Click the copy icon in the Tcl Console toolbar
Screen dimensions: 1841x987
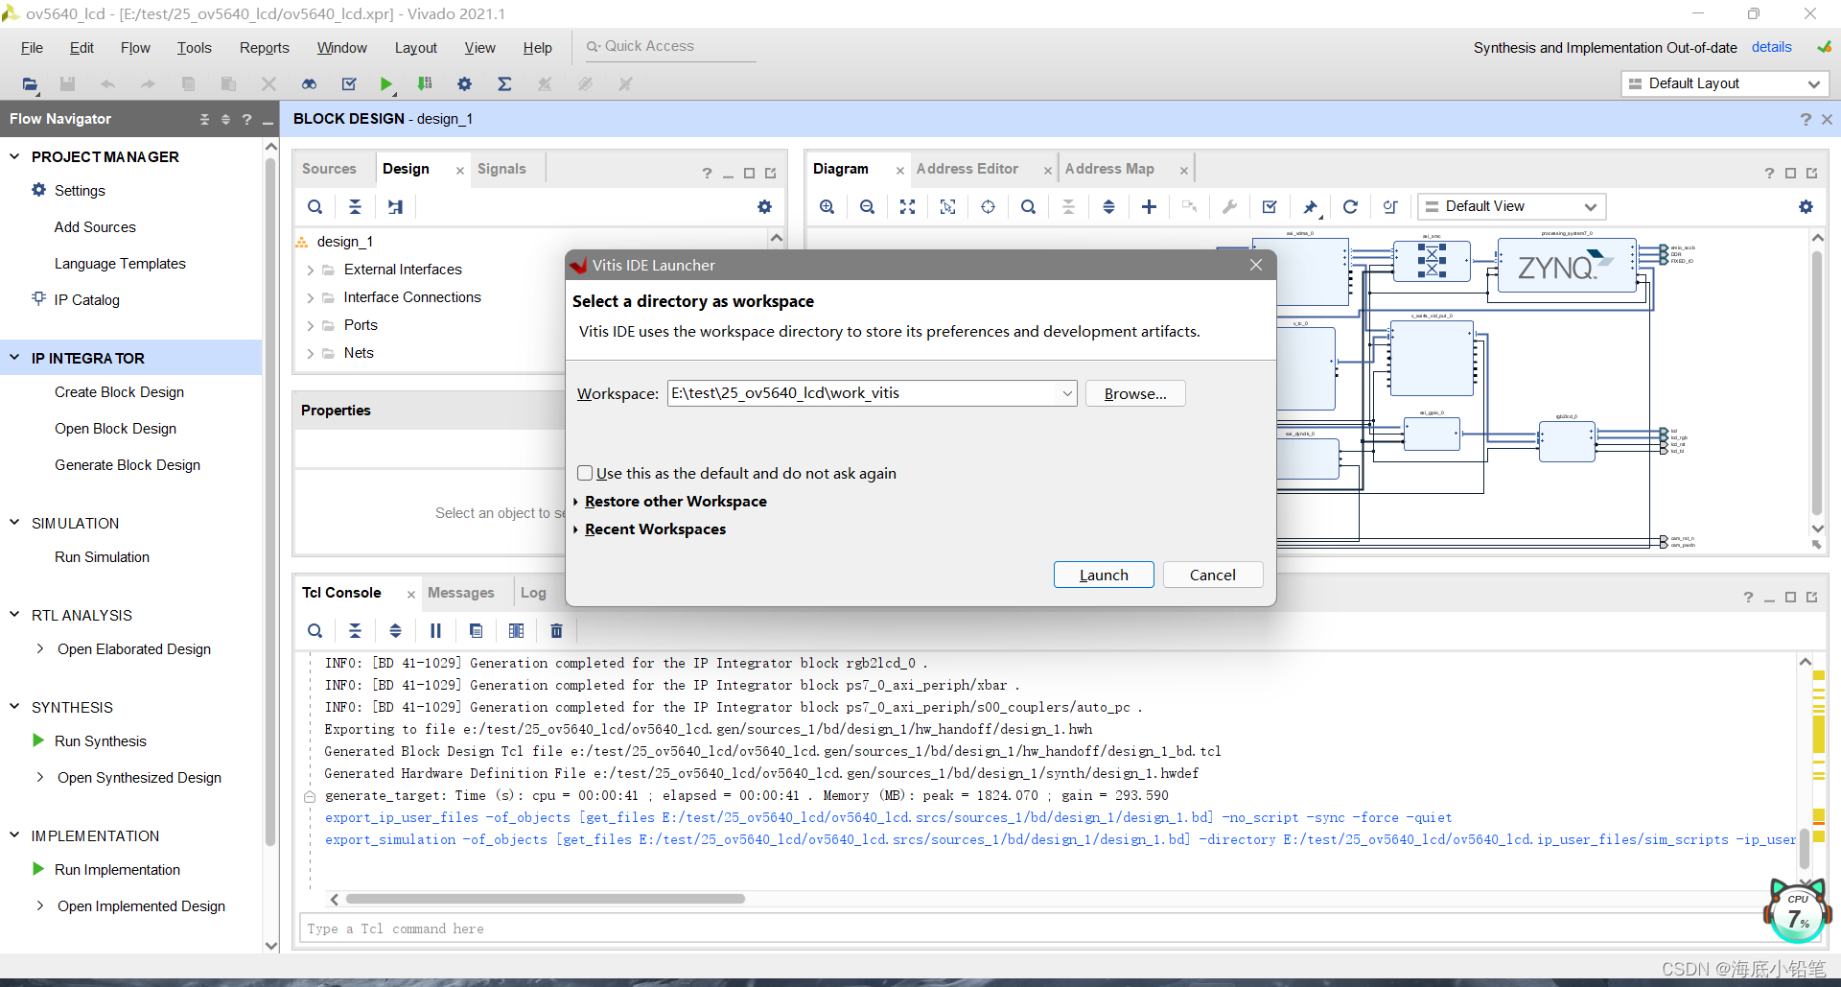pos(476,630)
